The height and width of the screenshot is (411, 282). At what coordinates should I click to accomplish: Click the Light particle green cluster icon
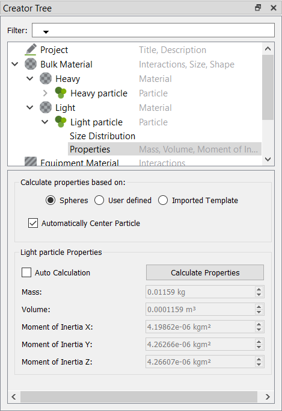(x=61, y=122)
